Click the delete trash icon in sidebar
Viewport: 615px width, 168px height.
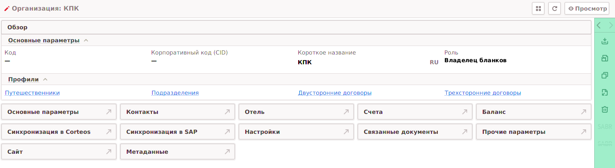click(x=605, y=109)
